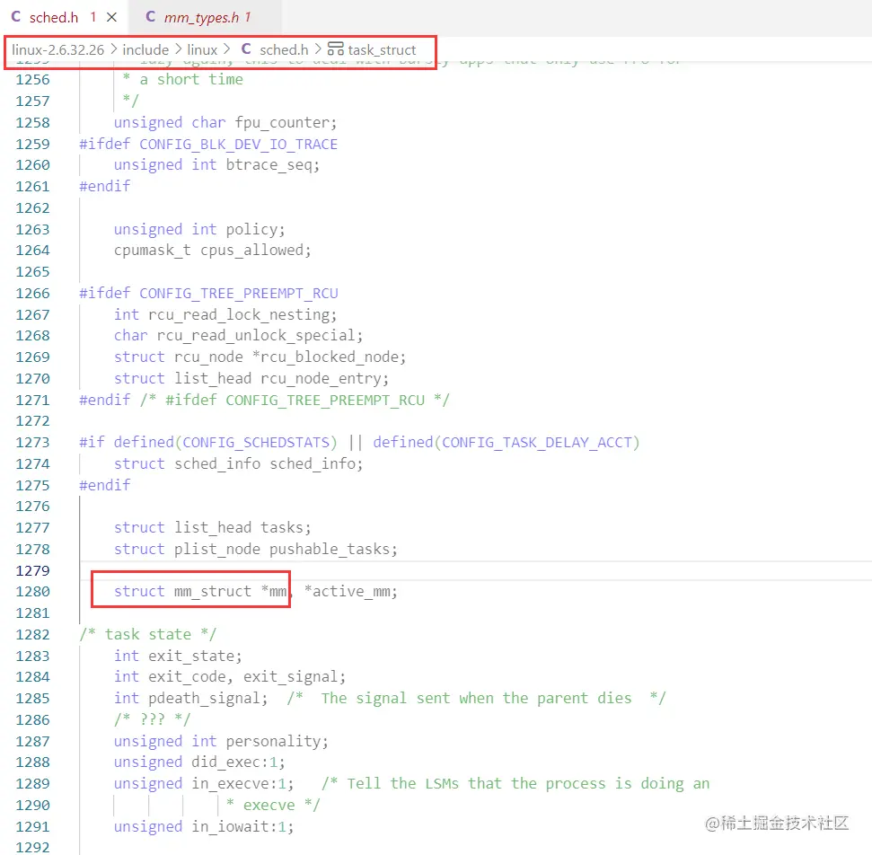Viewport: 872px width, 855px height.
Task: Click 'pushable_tasks' identifier
Action: [330, 549]
